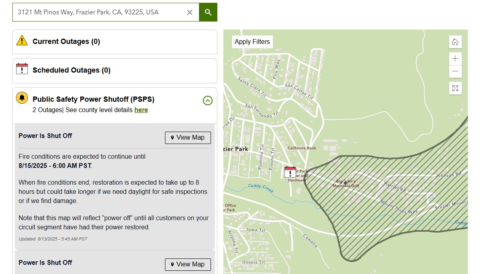Zoom in on the map
The height and width of the screenshot is (274, 503).
455,59
